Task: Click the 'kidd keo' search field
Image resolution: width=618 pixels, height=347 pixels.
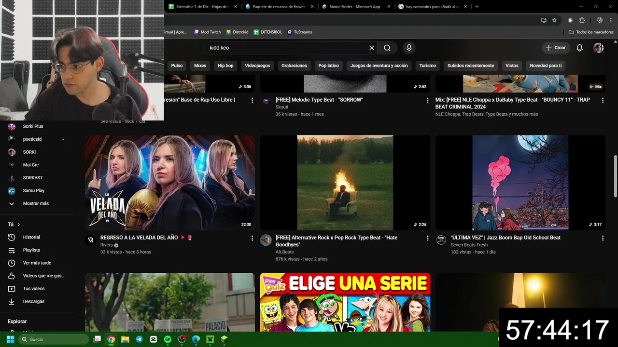Action: 287,48
